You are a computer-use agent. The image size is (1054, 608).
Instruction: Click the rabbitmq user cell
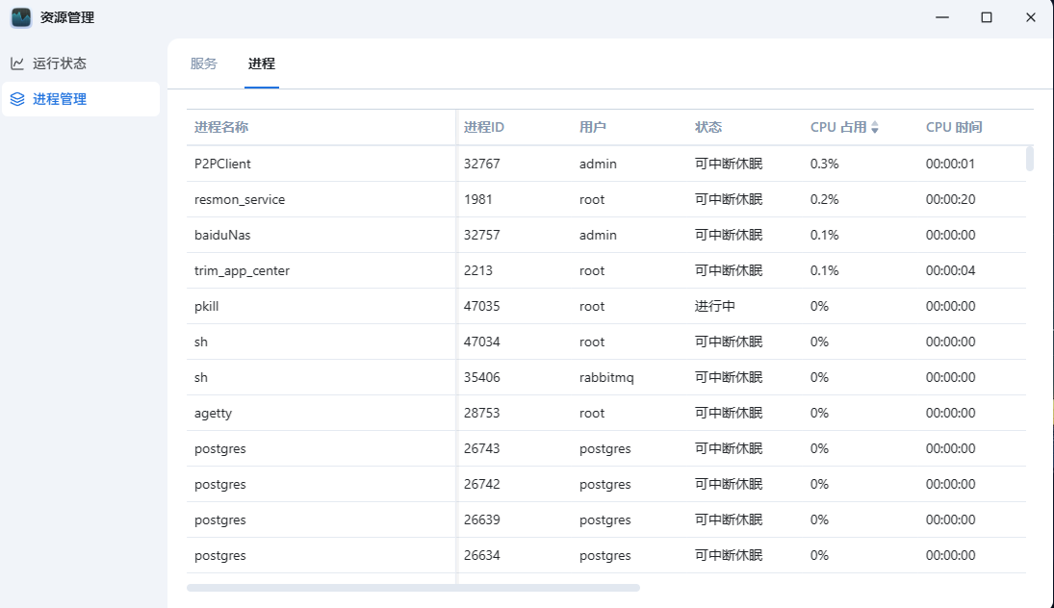click(x=606, y=377)
